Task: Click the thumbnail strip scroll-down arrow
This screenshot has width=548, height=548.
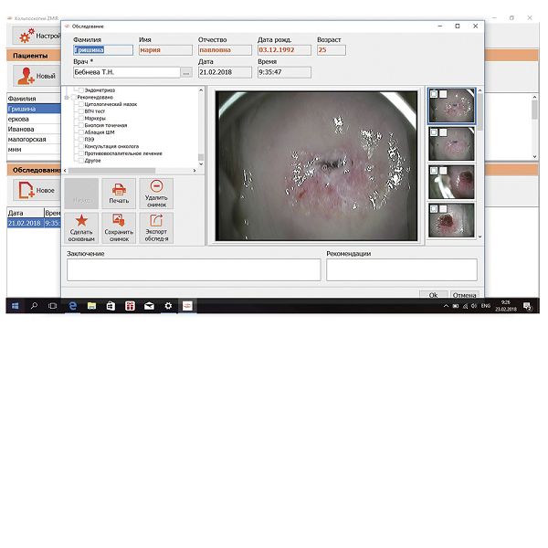Action: pyautogui.click(x=479, y=237)
